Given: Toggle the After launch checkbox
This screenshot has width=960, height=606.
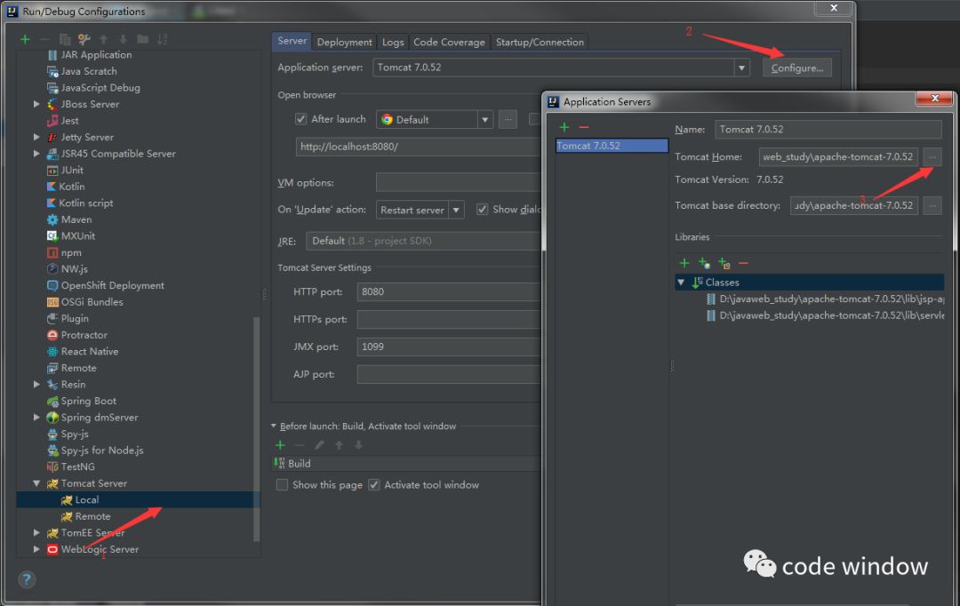Looking at the screenshot, I should point(300,119).
